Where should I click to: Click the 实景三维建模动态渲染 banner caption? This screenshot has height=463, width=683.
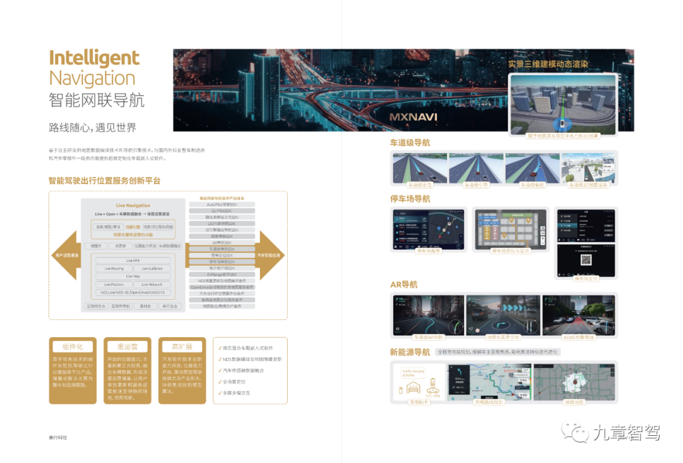pyautogui.click(x=548, y=64)
